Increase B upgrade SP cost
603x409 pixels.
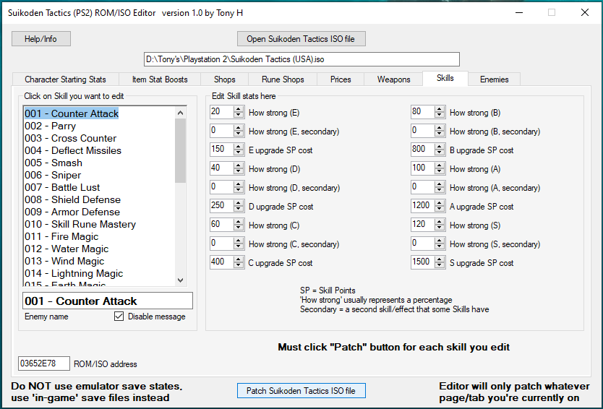[440, 147]
